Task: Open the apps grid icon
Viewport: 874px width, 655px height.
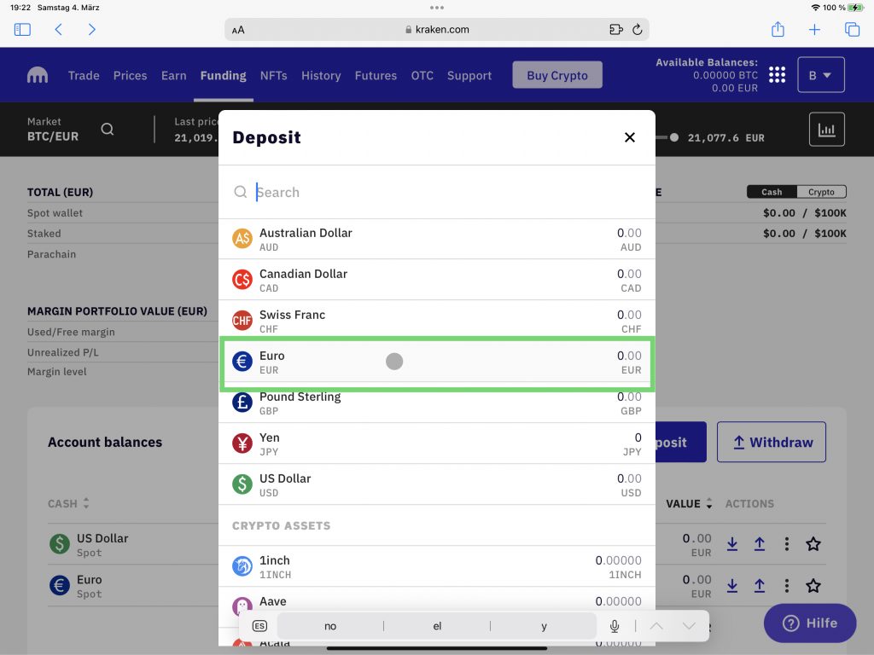Action: click(777, 75)
